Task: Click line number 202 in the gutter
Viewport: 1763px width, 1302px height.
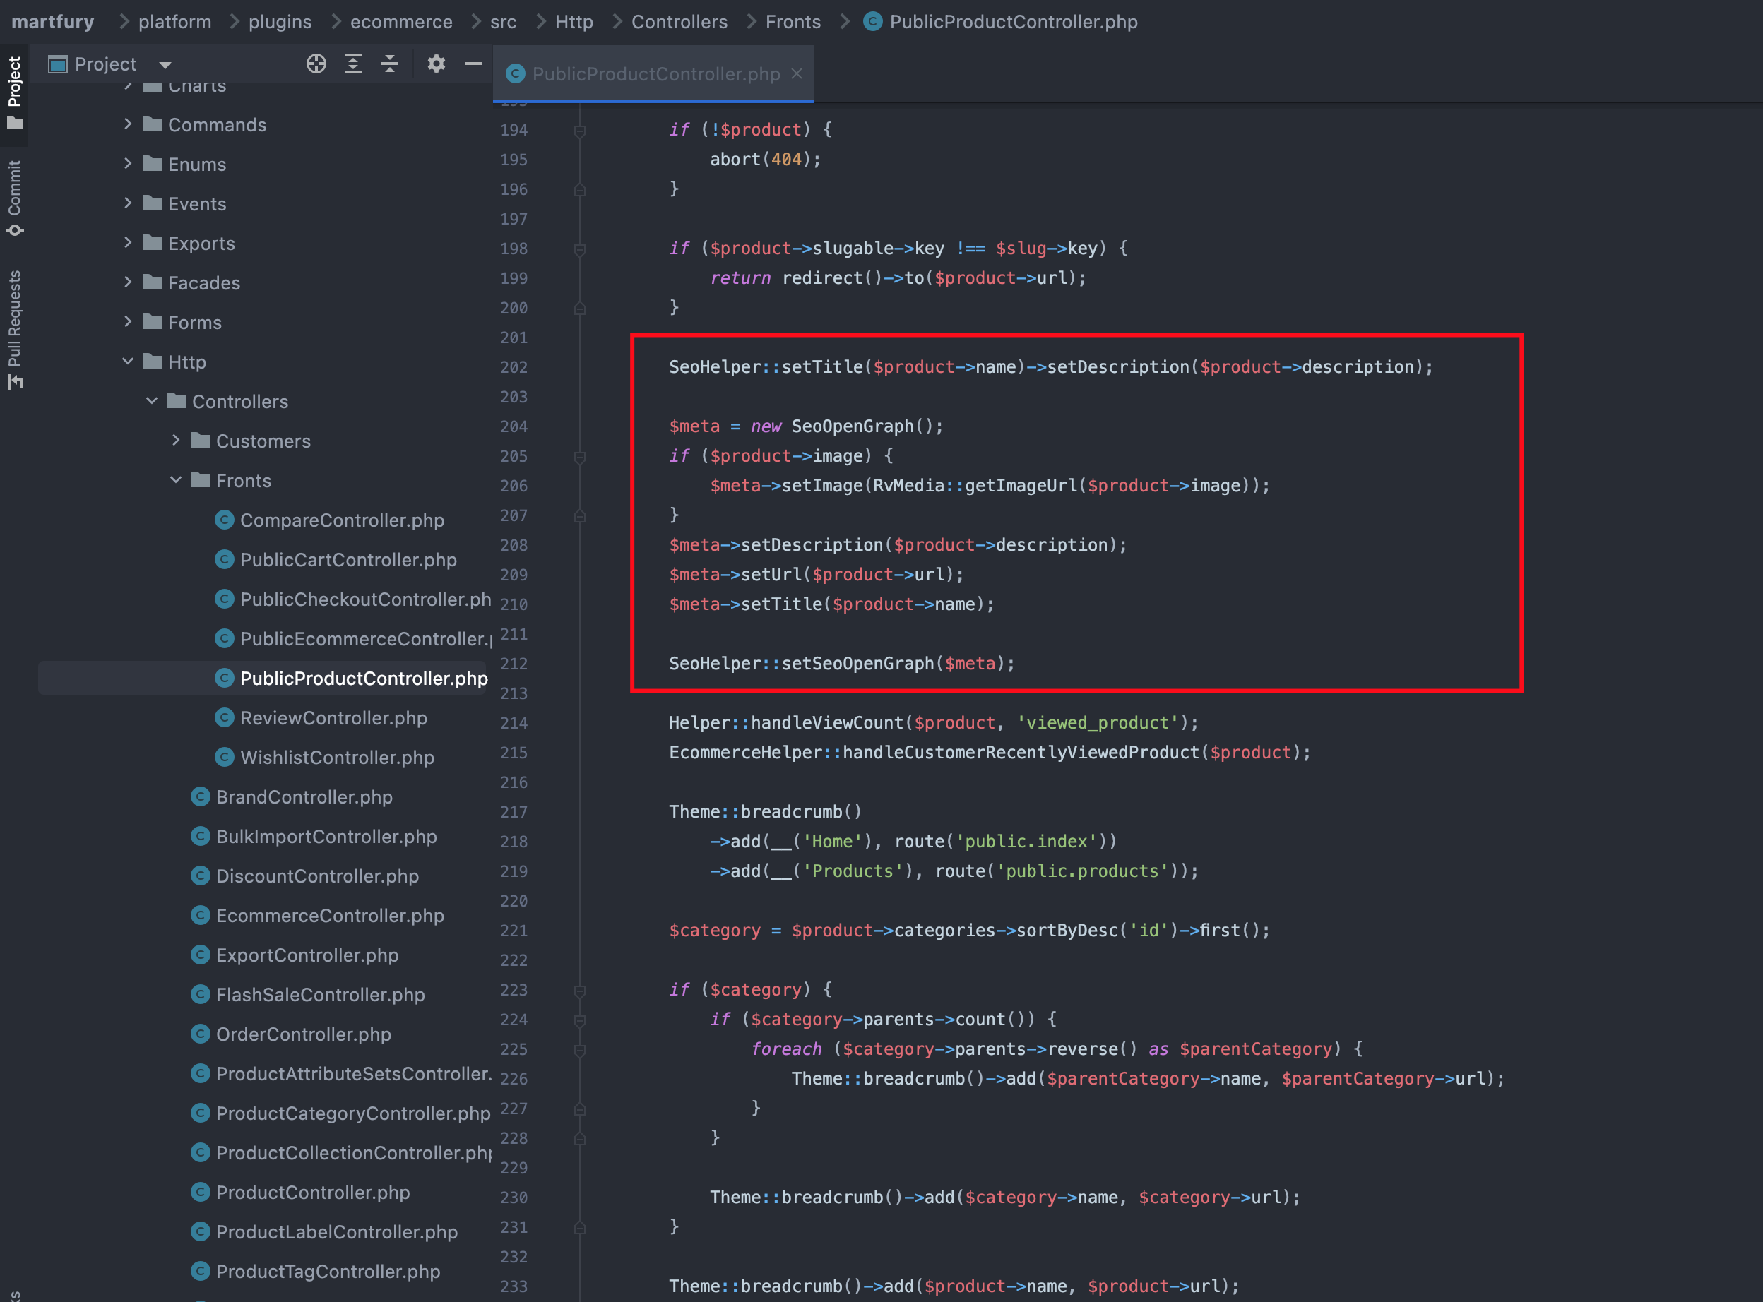Action: click(514, 367)
